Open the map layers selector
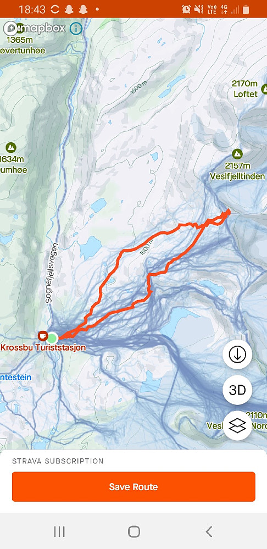 click(x=237, y=425)
